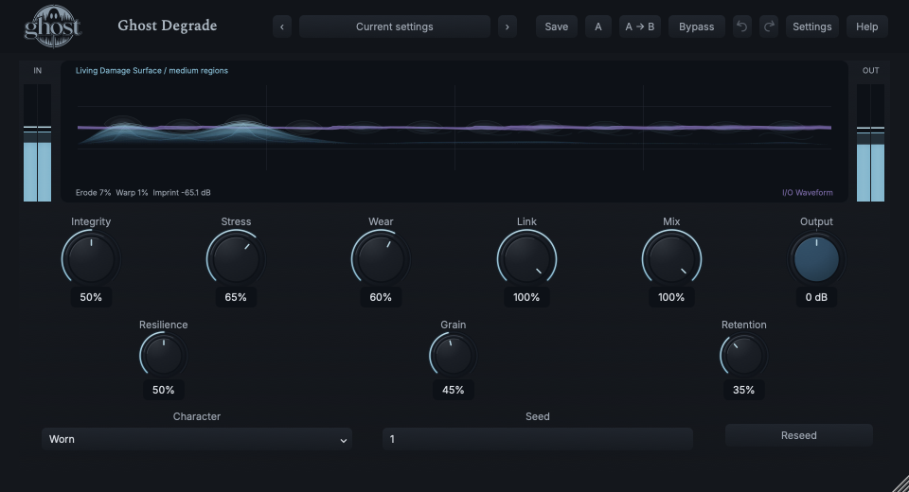
Task: Click the Stress 65% value box
Action: (236, 297)
